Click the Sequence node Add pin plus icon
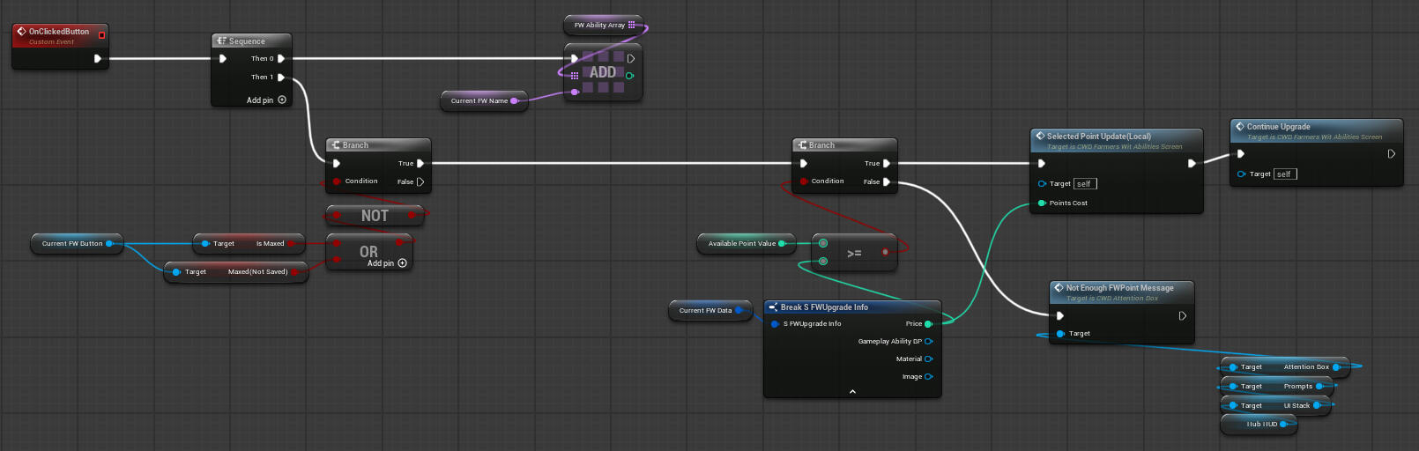Image resolution: width=1419 pixels, height=451 pixels. [282, 100]
